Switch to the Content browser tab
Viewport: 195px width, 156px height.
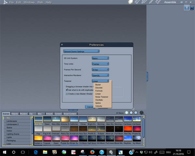pos(58,113)
